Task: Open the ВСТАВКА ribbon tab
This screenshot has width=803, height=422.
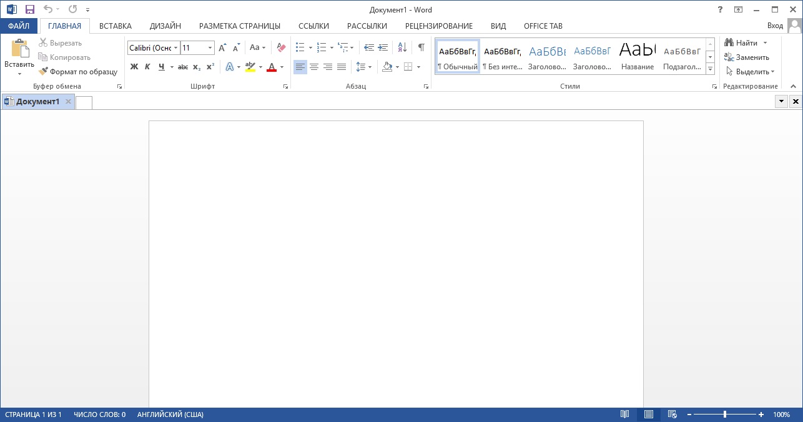Action: point(116,26)
